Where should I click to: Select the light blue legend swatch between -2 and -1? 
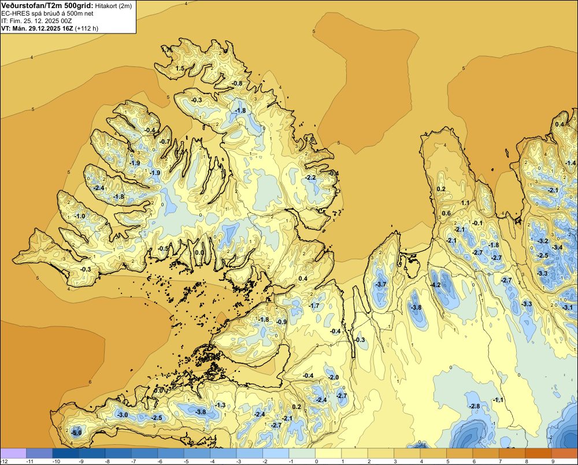click(276, 453)
